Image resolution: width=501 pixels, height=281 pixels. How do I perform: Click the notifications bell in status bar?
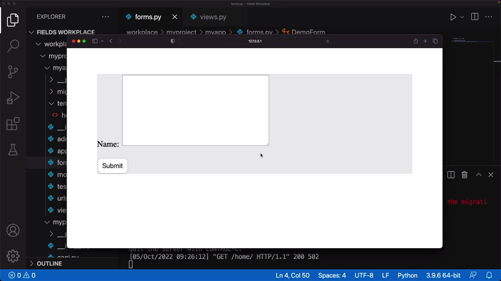click(489, 275)
